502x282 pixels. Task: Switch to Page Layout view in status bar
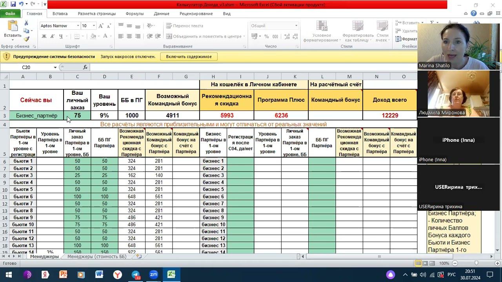pos(425,263)
